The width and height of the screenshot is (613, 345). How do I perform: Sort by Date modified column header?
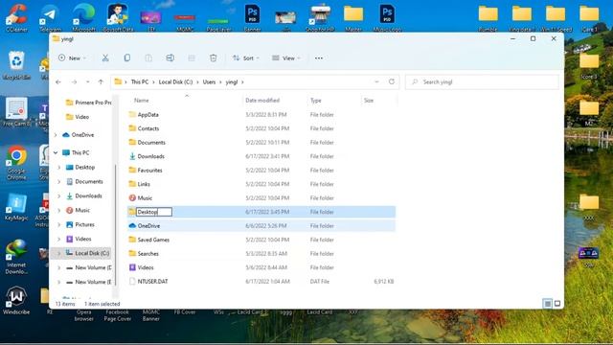[262, 100]
